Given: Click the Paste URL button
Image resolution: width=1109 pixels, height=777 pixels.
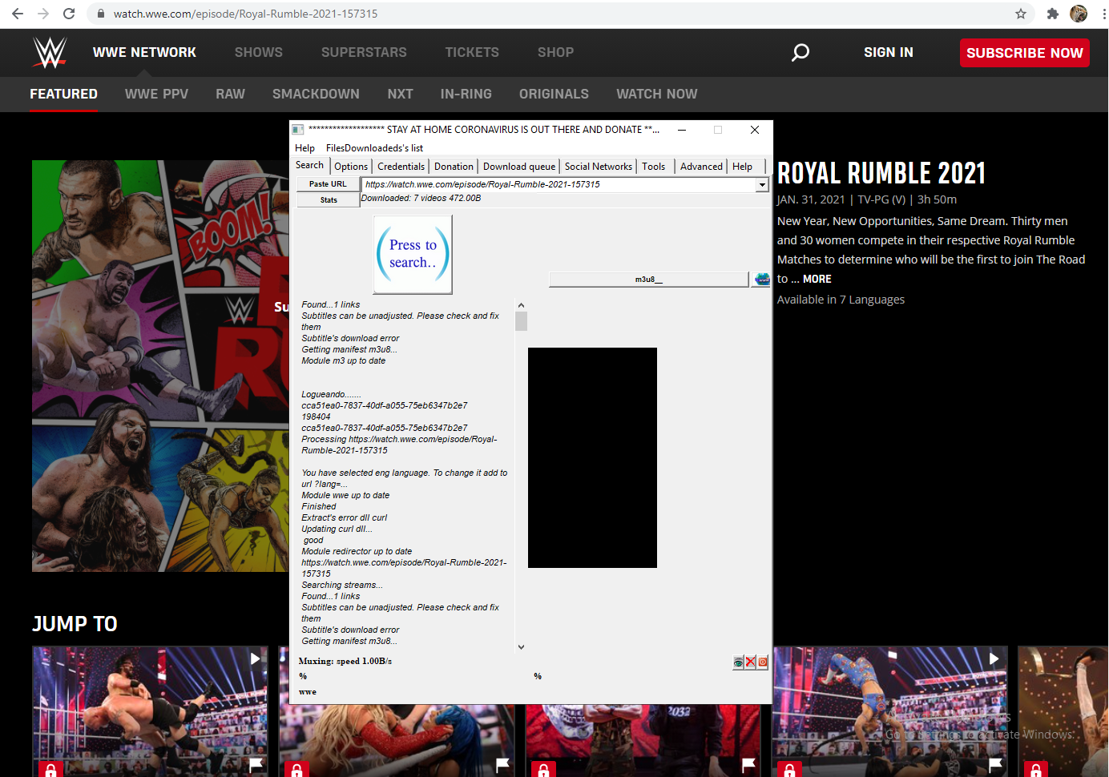Looking at the screenshot, I should pyautogui.click(x=328, y=184).
